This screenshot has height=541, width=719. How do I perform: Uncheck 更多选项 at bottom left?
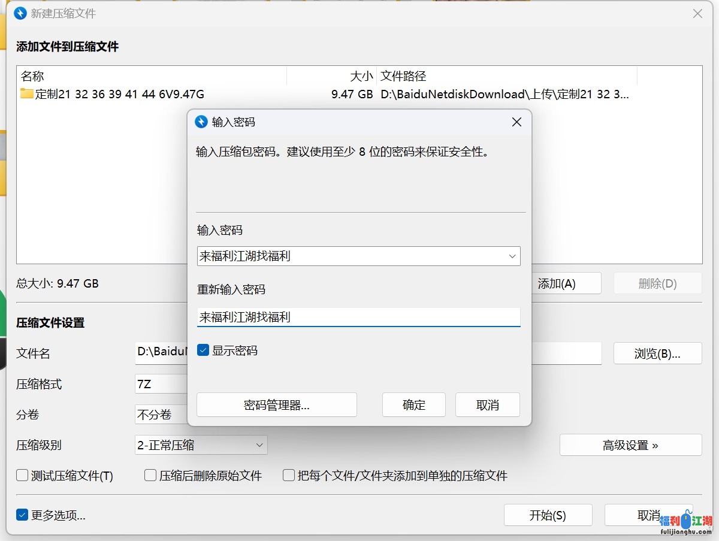22,514
